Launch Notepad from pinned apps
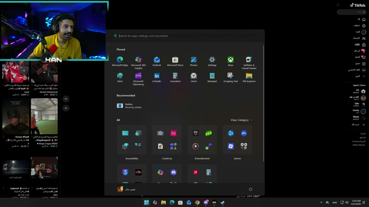The image size is (369, 207). pyautogui.click(x=212, y=78)
